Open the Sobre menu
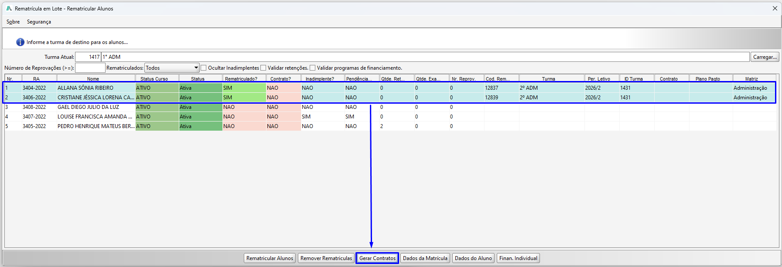The height and width of the screenshot is (267, 782). (x=13, y=22)
